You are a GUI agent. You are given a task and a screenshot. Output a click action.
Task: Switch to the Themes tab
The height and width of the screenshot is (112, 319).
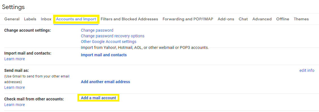(x=301, y=19)
